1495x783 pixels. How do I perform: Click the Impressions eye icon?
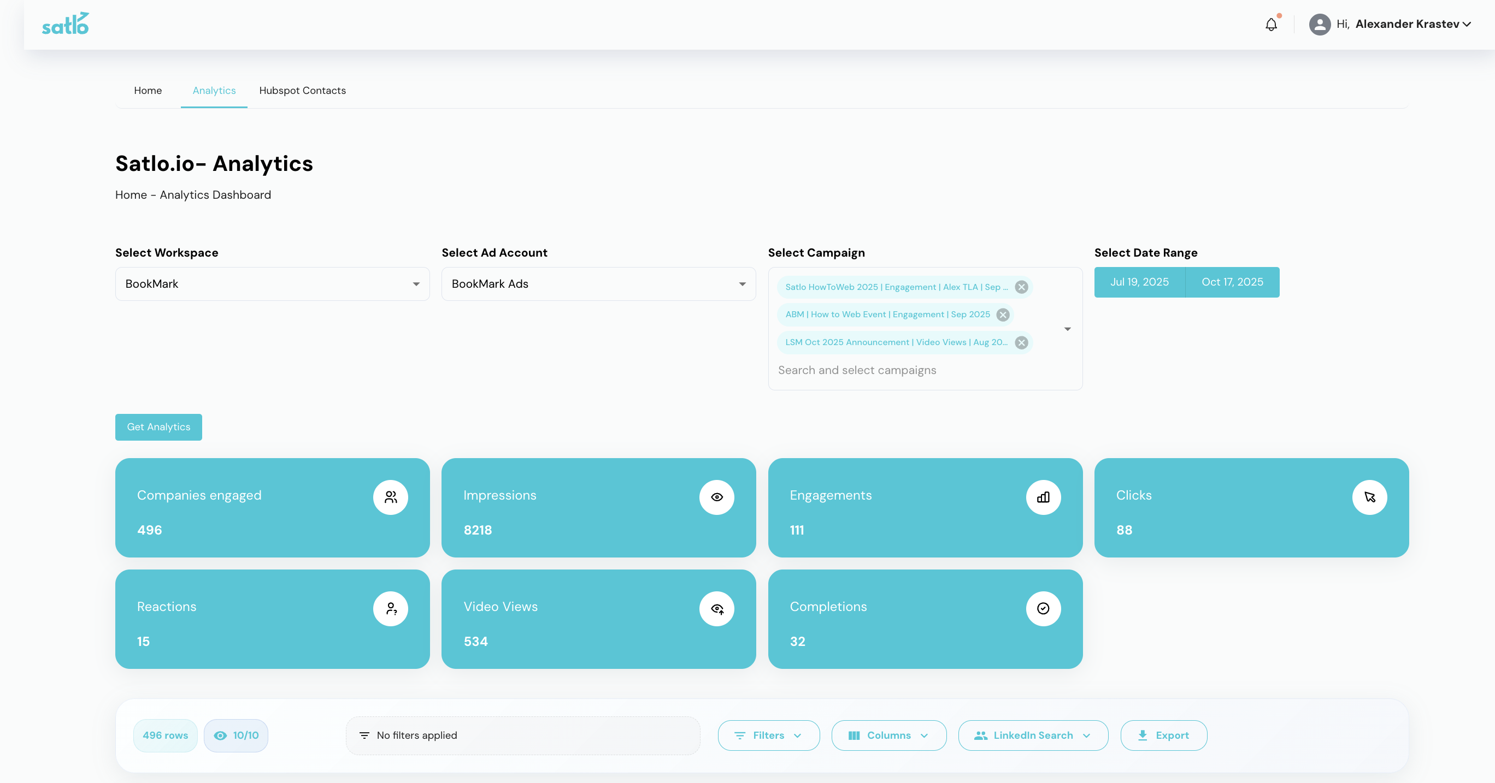(x=717, y=497)
